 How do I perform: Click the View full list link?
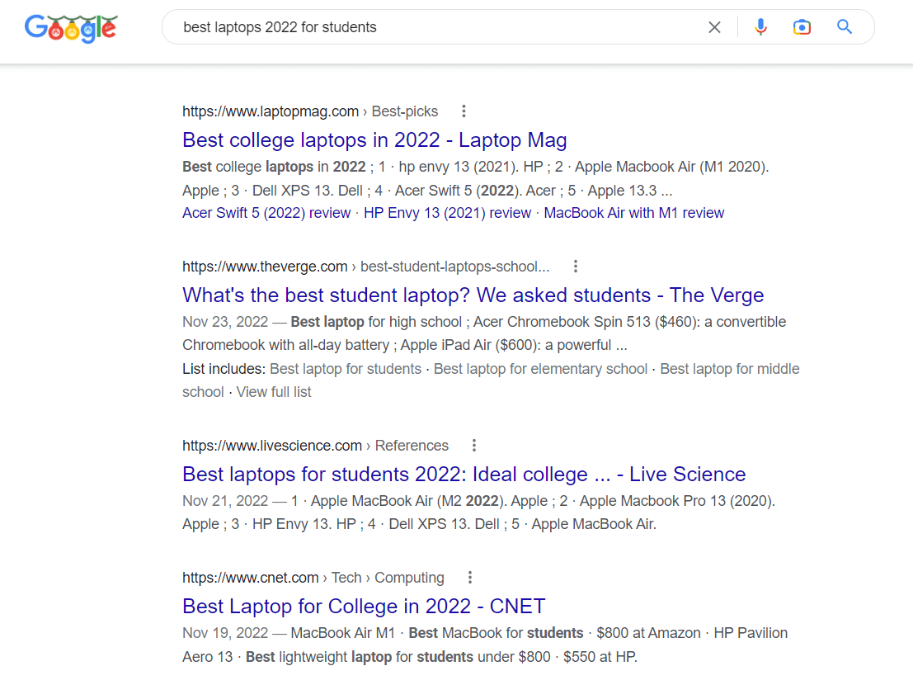coord(273,391)
